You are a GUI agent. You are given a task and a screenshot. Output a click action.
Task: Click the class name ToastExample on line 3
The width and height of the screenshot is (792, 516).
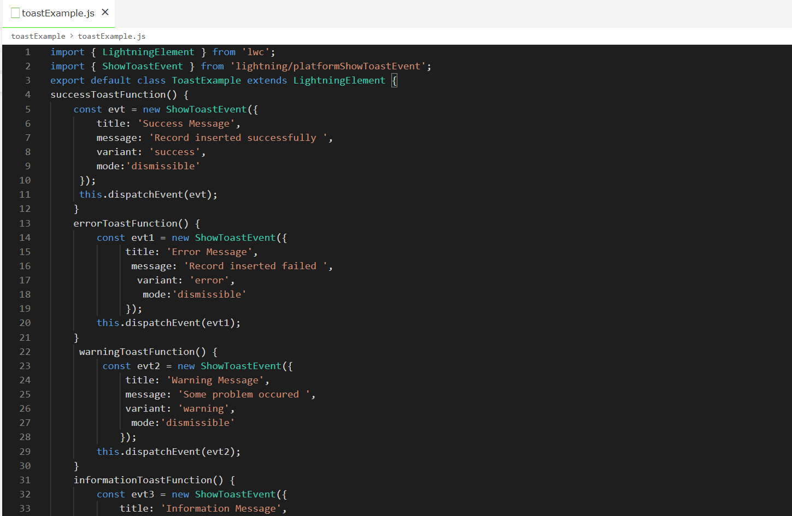[206, 80]
